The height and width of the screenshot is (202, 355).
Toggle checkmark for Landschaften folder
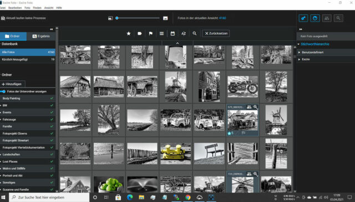[x=52, y=154]
